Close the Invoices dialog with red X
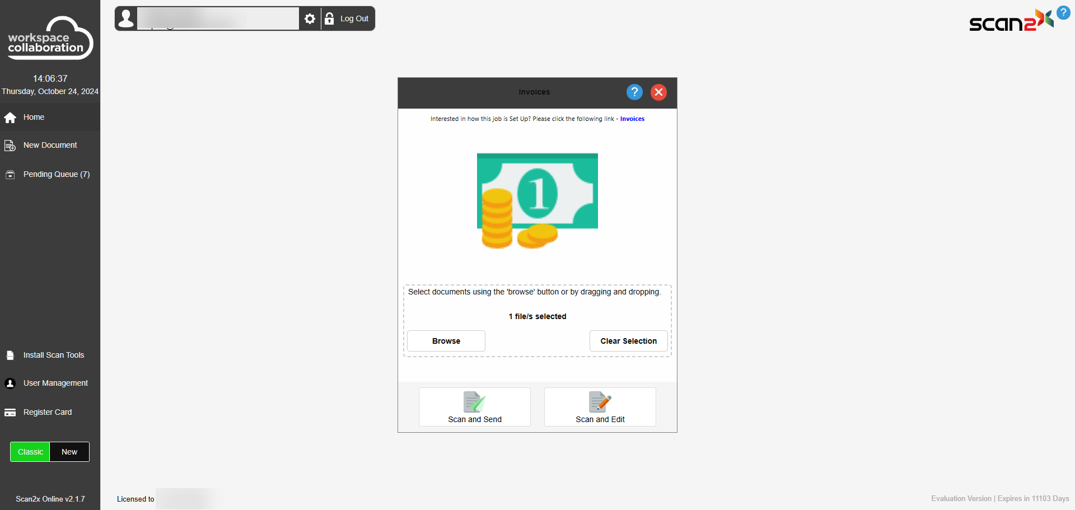Viewport: 1075px width, 510px height. tap(658, 92)
